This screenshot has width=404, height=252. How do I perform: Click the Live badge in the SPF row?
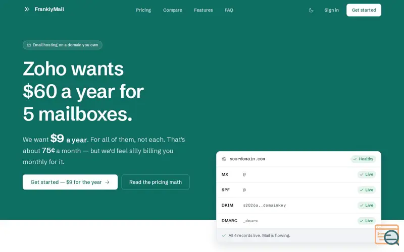367,190
